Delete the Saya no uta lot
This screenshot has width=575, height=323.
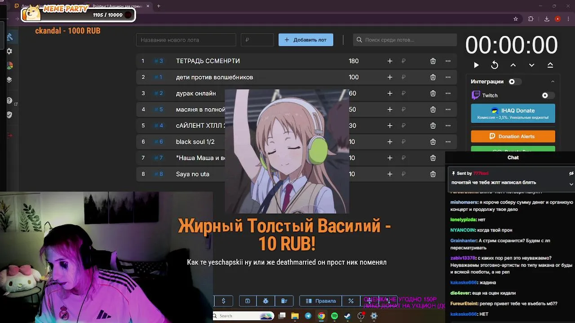[x=433, y=174]
